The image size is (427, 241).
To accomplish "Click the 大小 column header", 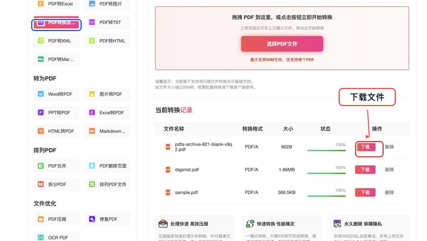I will pyautogui.click(x=288, y=129).
